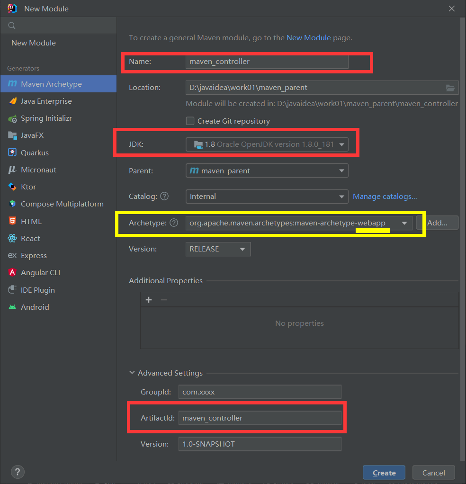466x484 pixels.
Task: Click the 1.0-SNAPSHOT version field
Action: click(260, 444)
